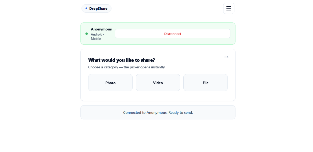Pick the File category option
Viewport: 313px width, 152px height.
pyautogui.click(x=205, y=83)
